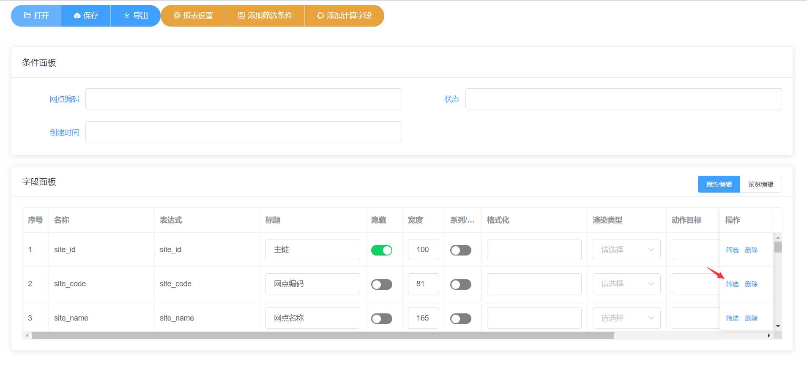Edit the 网点名称 title field

tap(313, 318)
